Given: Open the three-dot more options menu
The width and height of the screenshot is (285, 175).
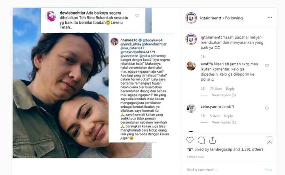Looking at the screenshot, I should 270,18.
